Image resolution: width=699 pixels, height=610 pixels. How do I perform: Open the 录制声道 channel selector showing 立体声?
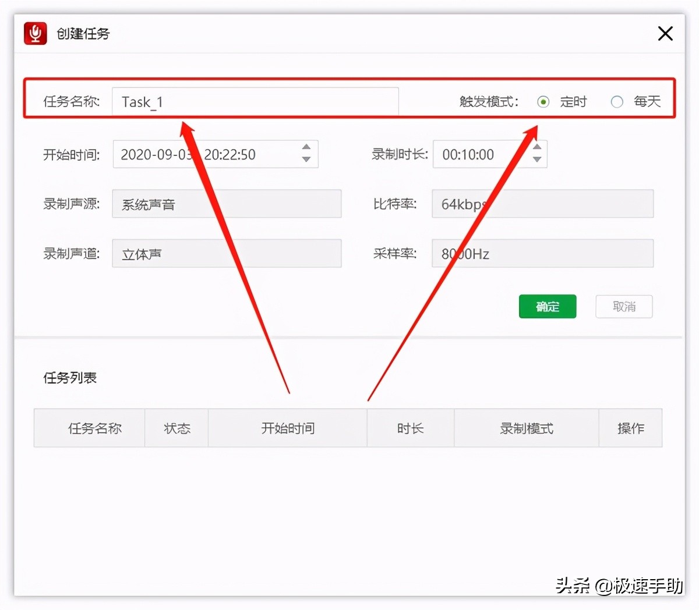click(x=227, y=253)
